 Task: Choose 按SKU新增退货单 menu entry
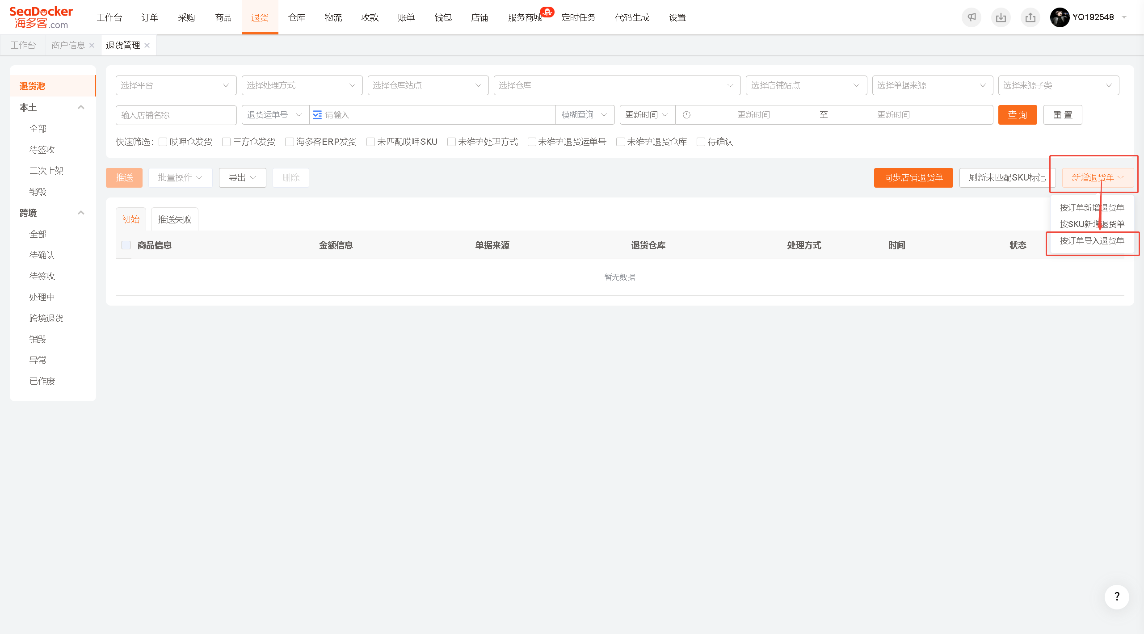pos(1092,224)
